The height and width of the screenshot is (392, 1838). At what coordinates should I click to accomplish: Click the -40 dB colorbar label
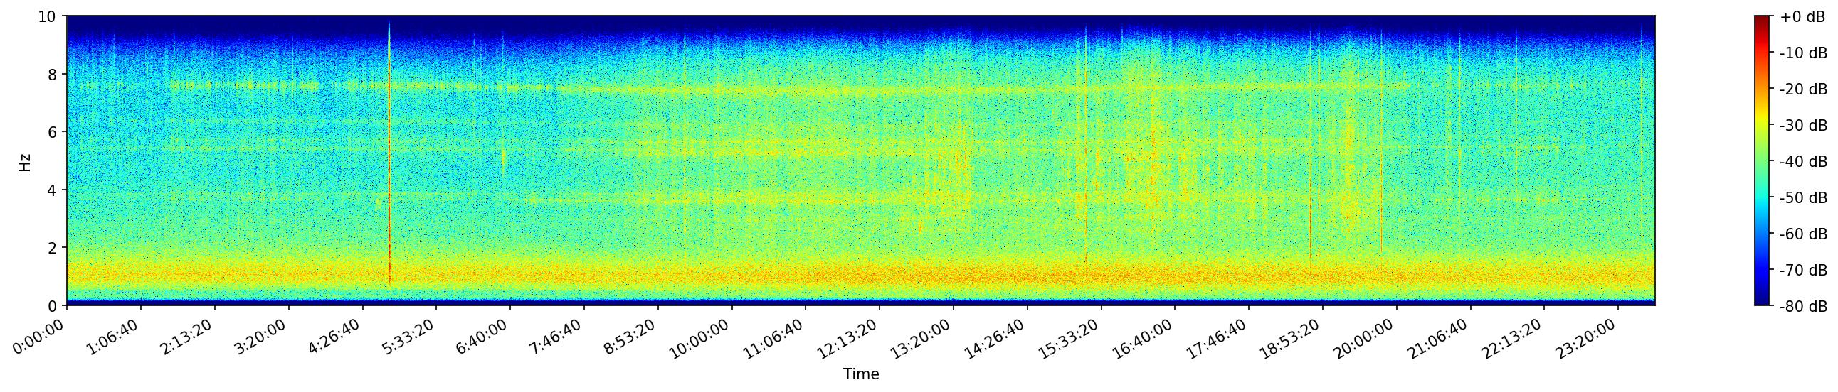[x=1802, y=161]
